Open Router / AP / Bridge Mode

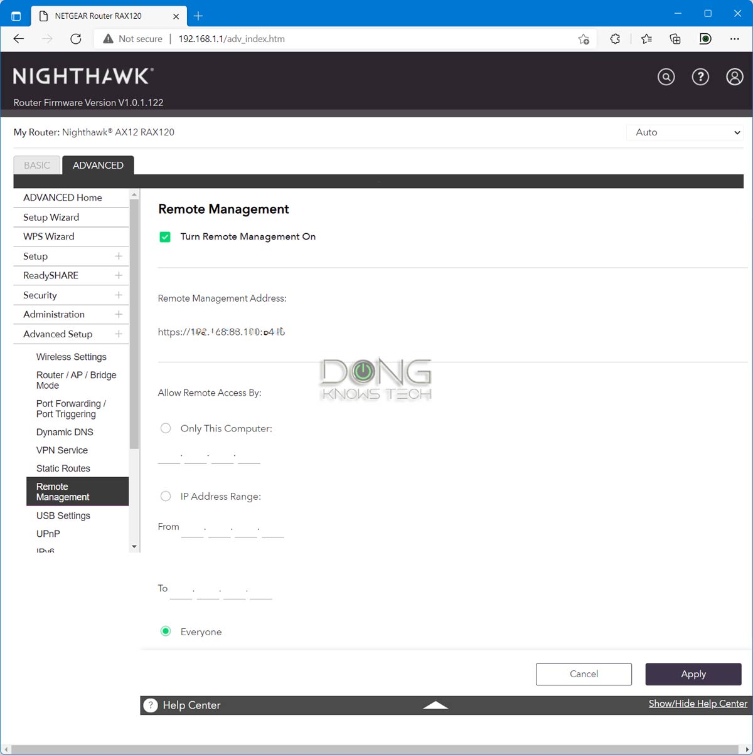tap(77, 380)
